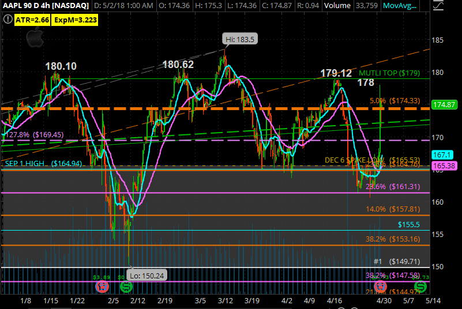Select the 179.12 peak annotation
This screenshot has width=462, height=309.
tap(336, 73)
